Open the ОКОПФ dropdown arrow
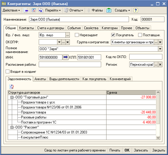Screen dimensions: 168x155 (x=59, y=42)
